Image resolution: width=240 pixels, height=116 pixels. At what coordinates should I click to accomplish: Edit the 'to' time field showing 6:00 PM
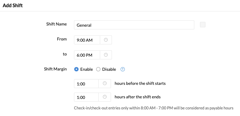tap(87, 55)
